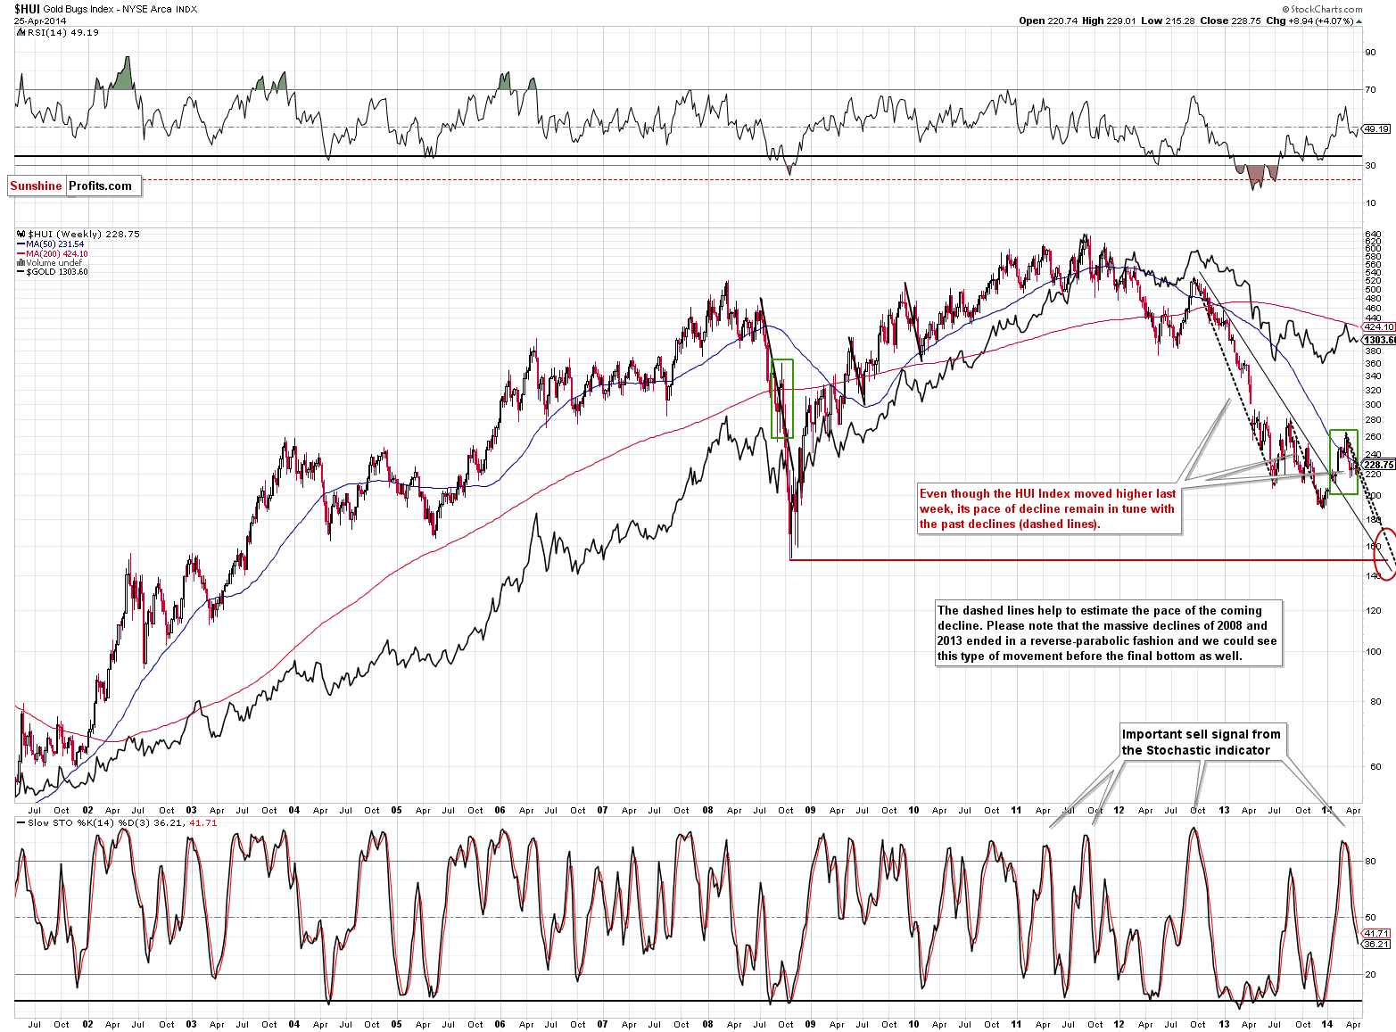1396x1032 pixels.
Task: Click the year '09' on the bottom time axis
Action: pyautogui.click(x=811, y=1024)
